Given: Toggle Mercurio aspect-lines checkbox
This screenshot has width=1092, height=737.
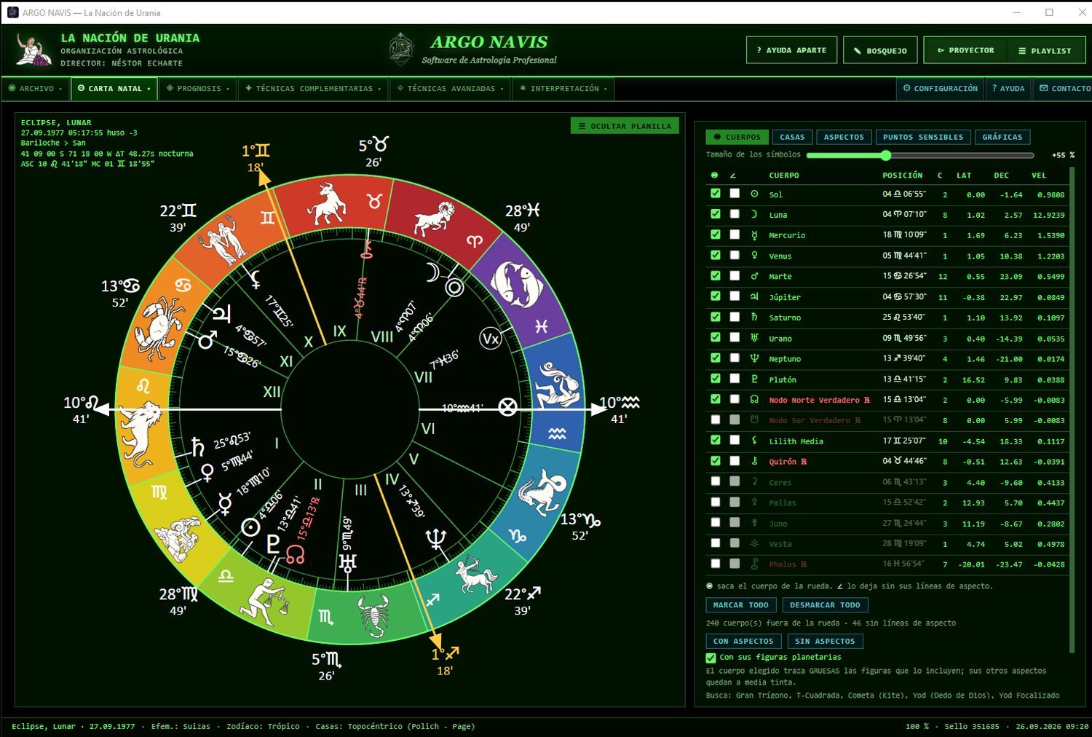Looking at the screenshot, I should (735, 234).
